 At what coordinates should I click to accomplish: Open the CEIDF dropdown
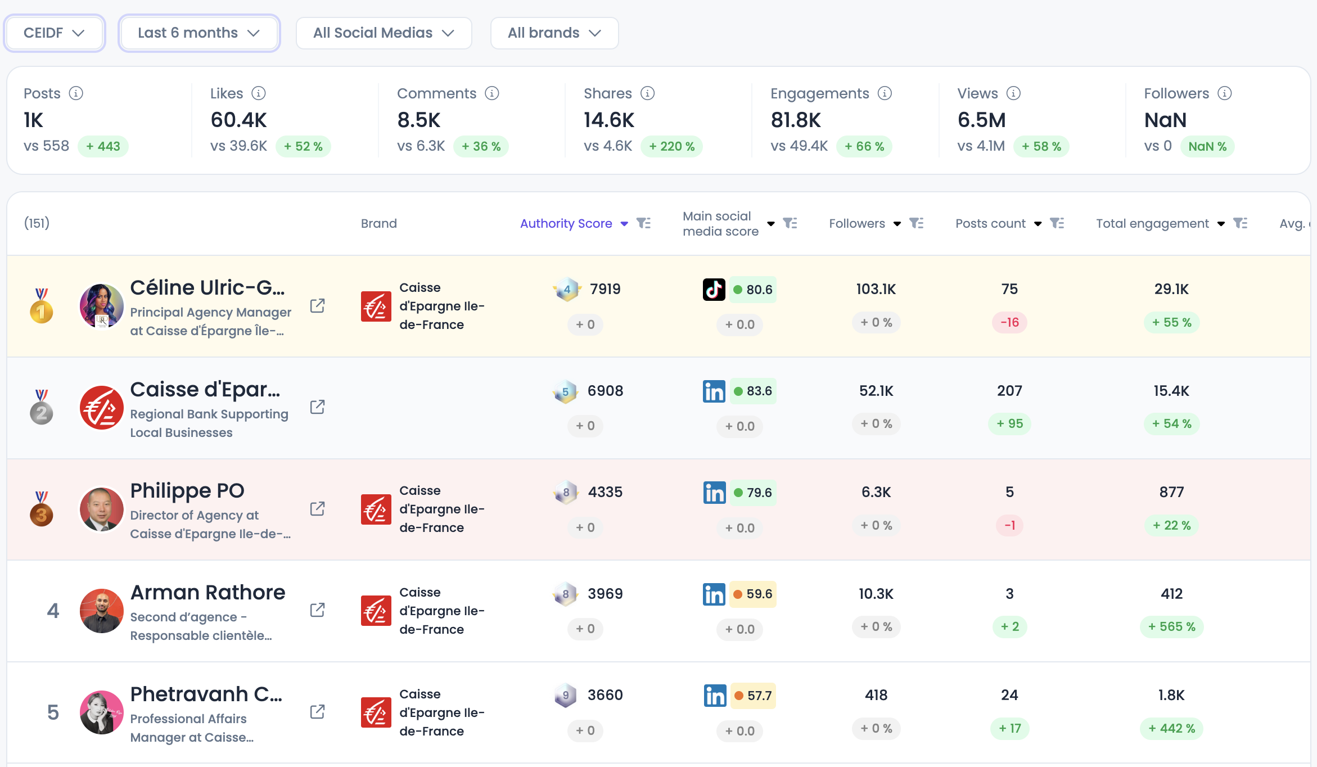54,33
